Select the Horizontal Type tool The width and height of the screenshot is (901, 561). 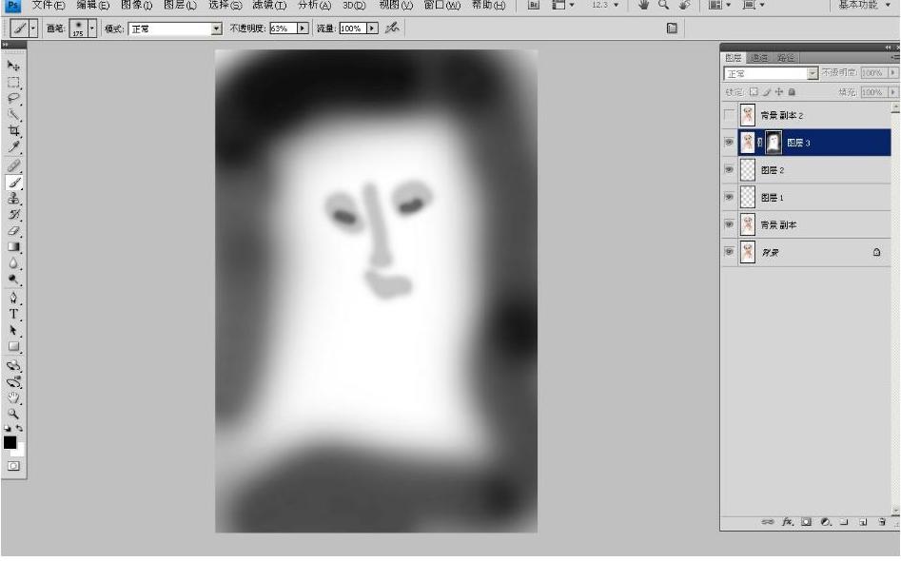point(13,314)
